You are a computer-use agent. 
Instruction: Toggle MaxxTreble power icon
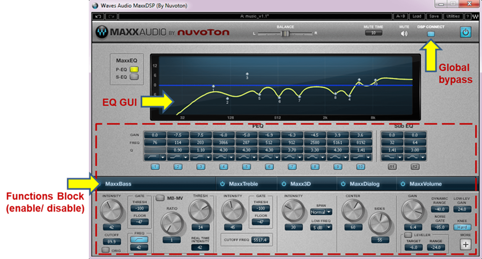point(222,184)
